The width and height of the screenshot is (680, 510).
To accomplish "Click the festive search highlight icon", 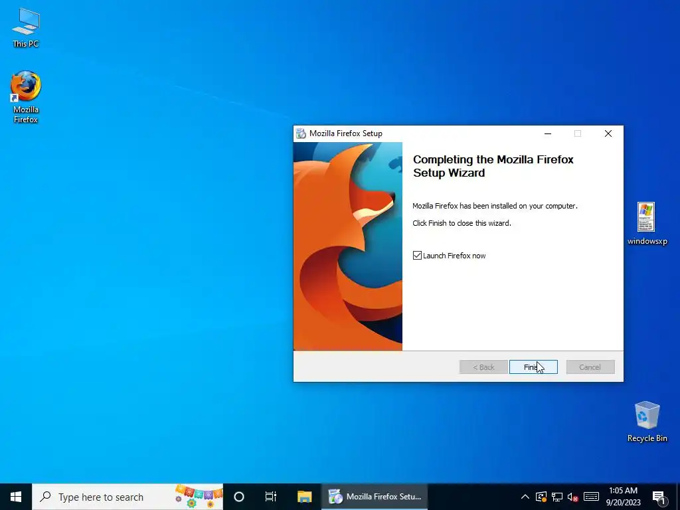I will [199, 497].
